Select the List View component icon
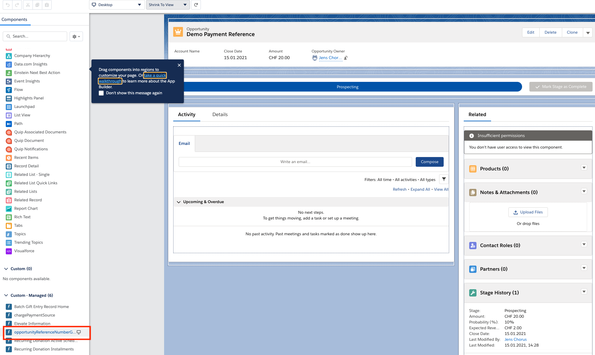 pos(9,115)
